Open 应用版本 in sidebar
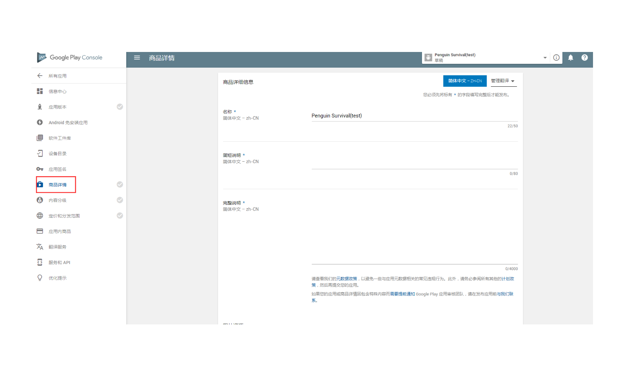This screenshot has width=624, height=376. pos(57,107)
